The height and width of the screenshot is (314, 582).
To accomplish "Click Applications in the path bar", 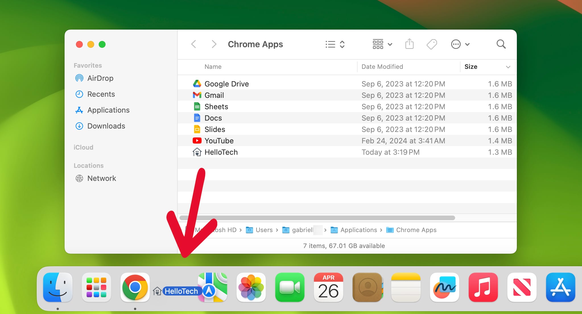I will pos(354,230).
